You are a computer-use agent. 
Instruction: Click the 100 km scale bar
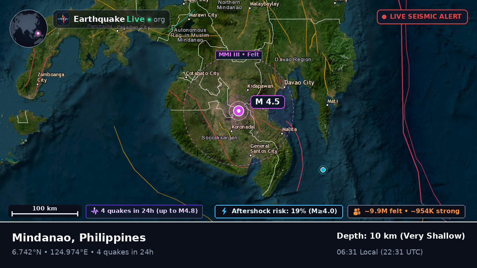(45, 211)
